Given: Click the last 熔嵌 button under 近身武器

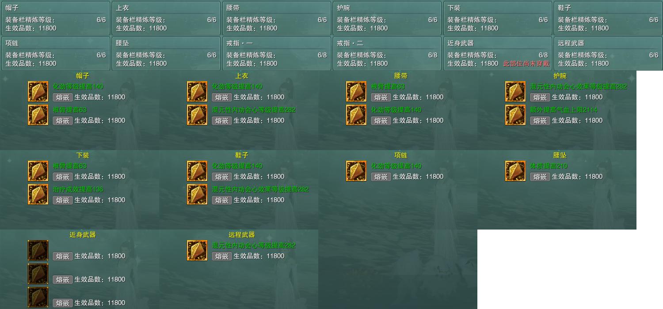Looking at the screenshot, I should tap(63, 303).
